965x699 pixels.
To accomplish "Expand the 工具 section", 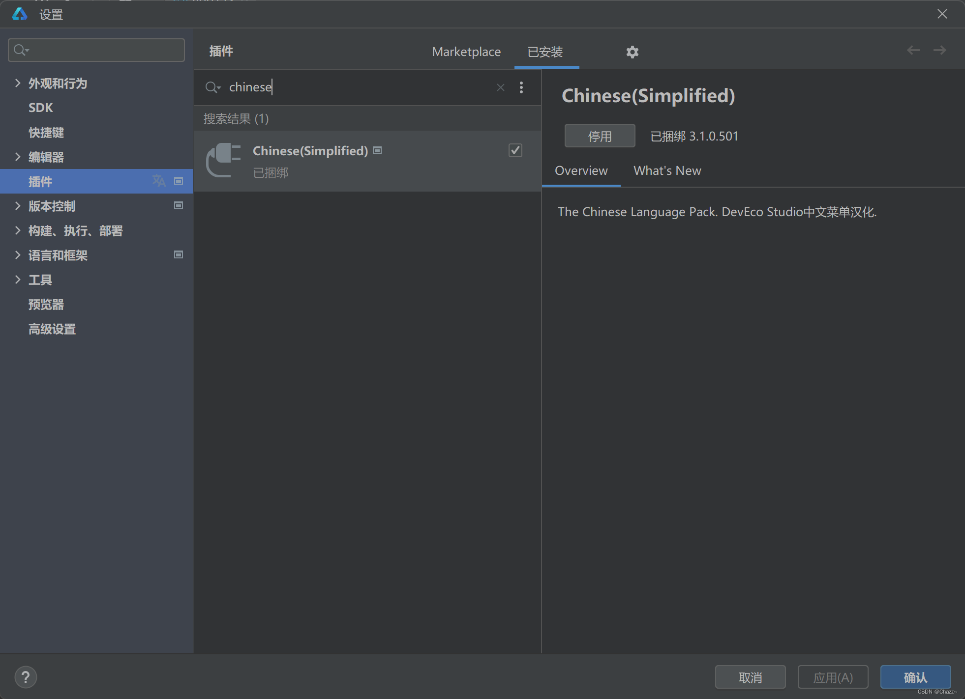I will tap(18, 280).
